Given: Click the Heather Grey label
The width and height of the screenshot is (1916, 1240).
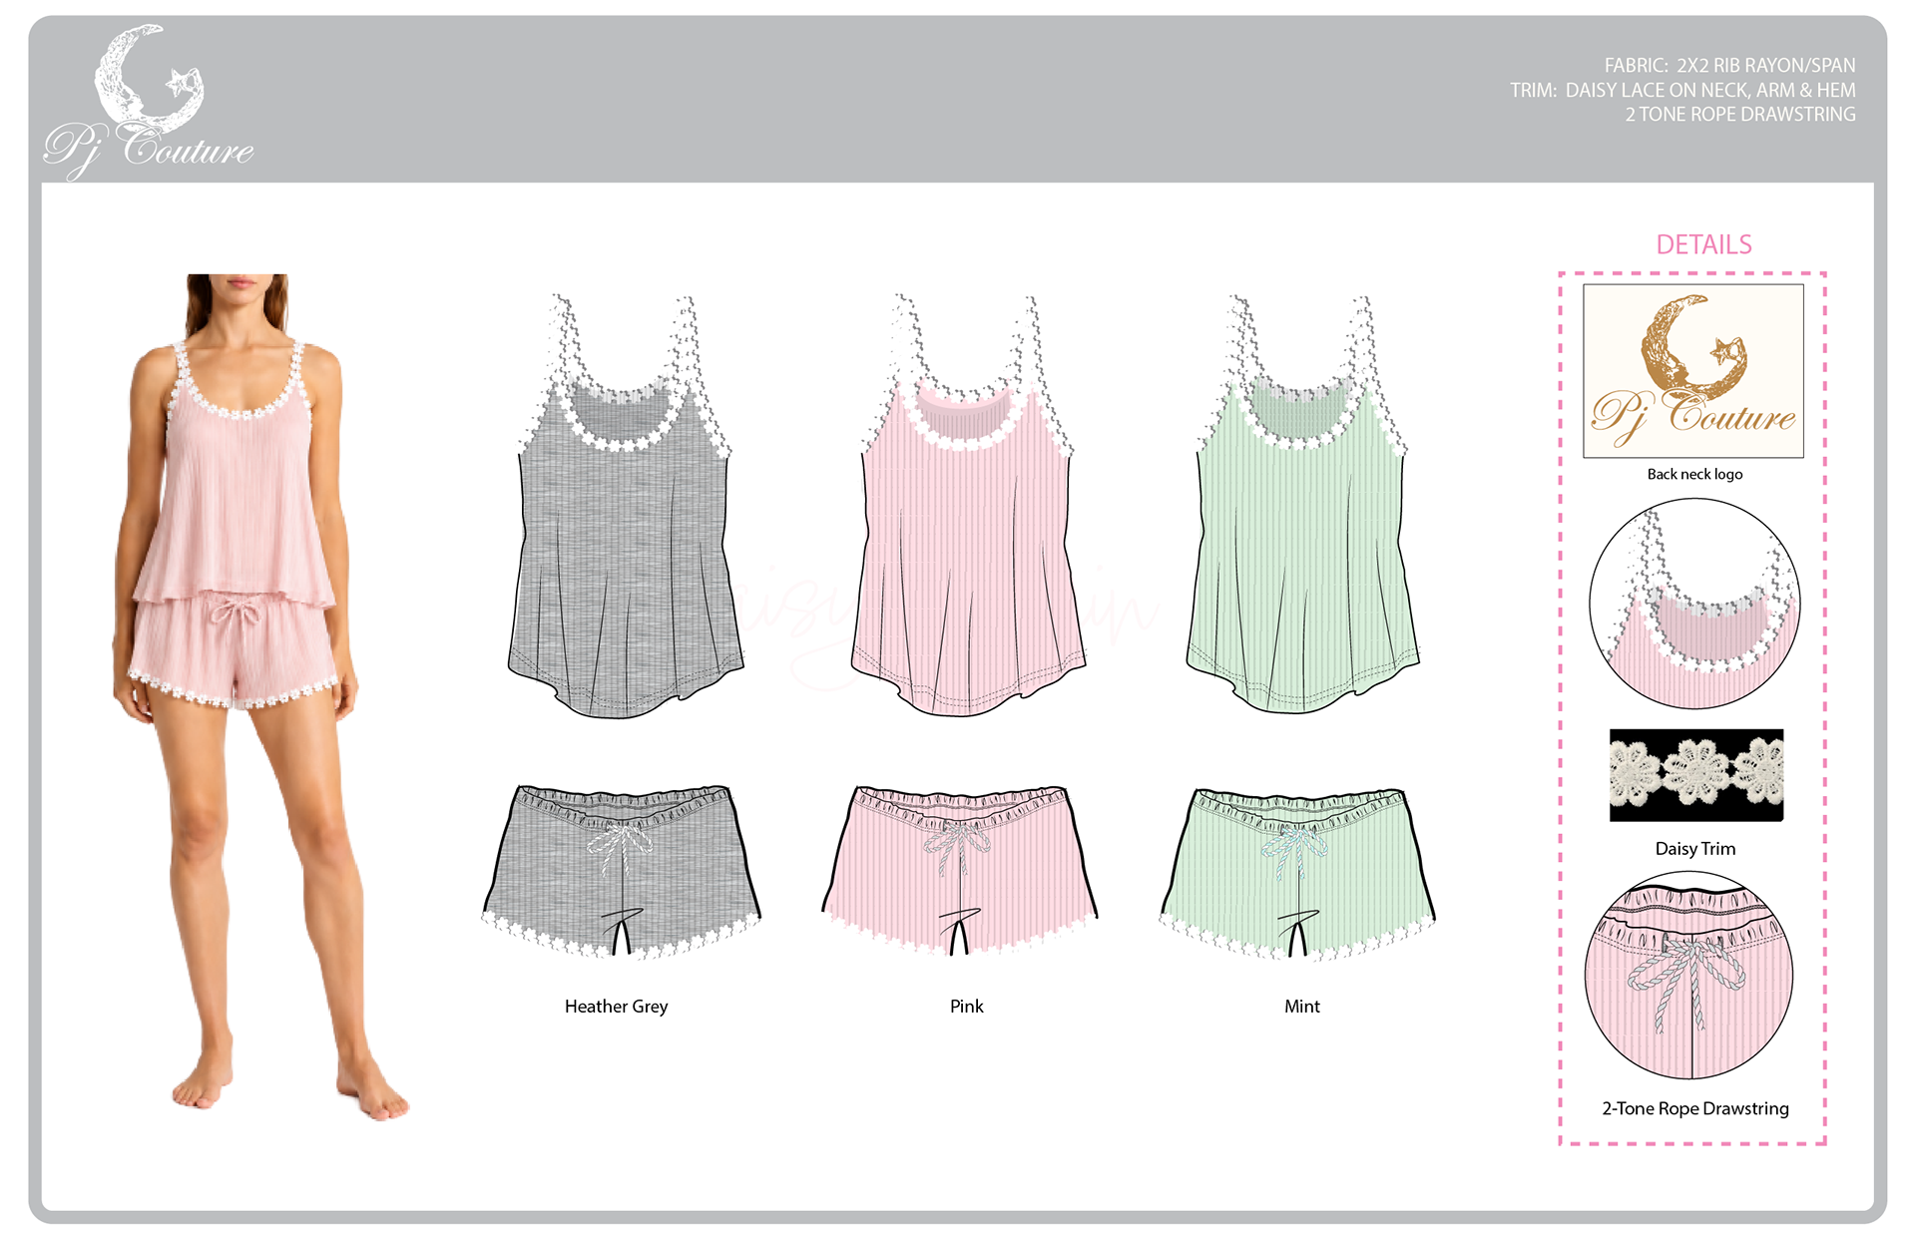Looking at the screenshot, I should [x=616, y=1007].
